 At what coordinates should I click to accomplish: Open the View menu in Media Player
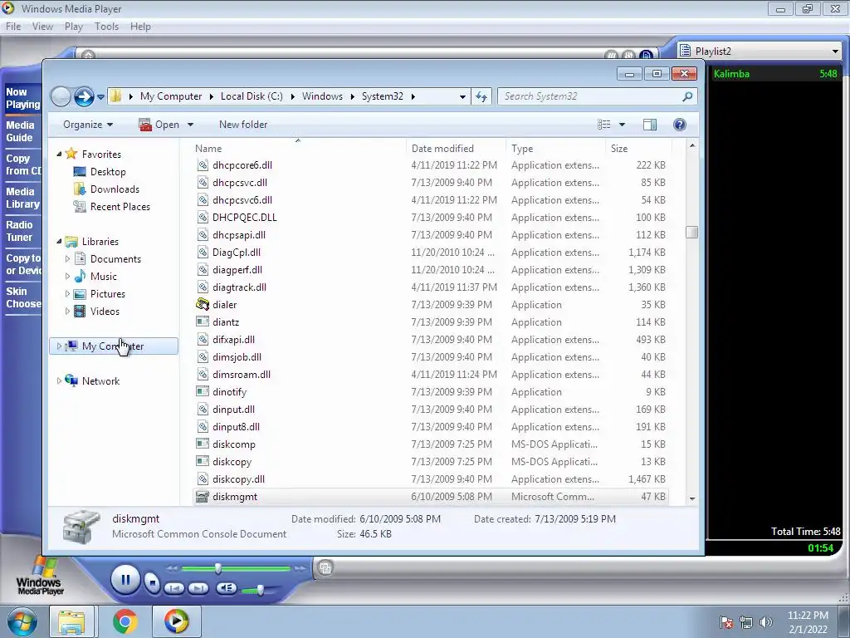click(x=42, y=27)
